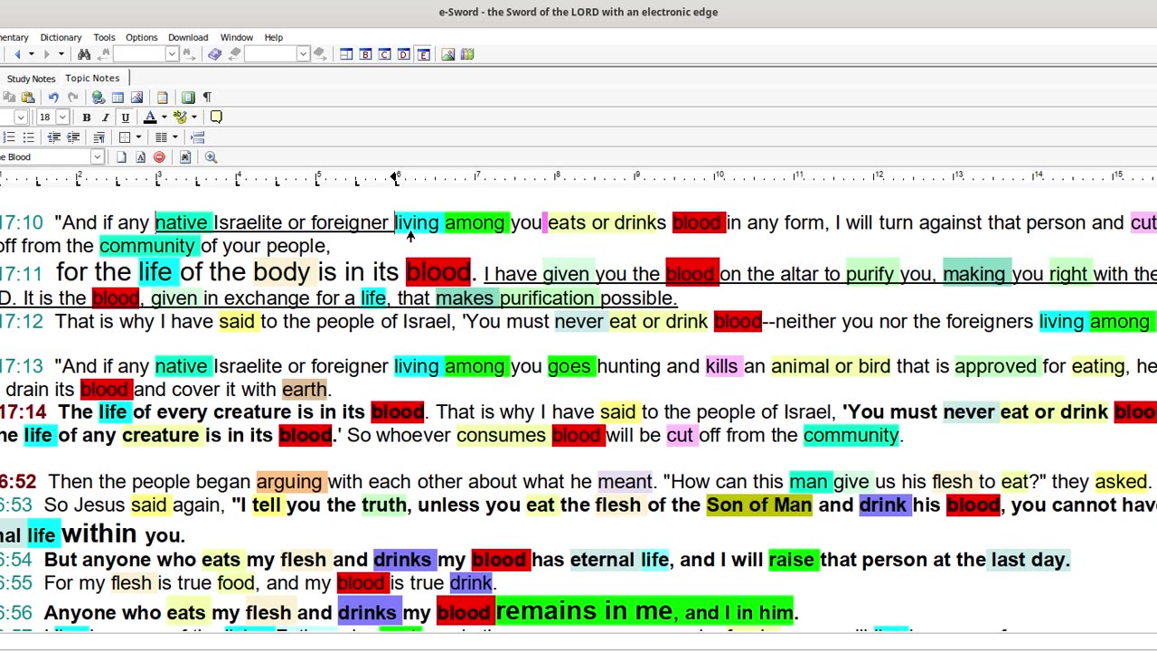Screen dimensions: 1157x651
Task: Click the indent marker on the ruler
Action: [x=395, y=177]
